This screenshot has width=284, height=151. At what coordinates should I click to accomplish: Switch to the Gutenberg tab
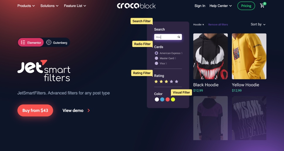click(x=57, y=43)
